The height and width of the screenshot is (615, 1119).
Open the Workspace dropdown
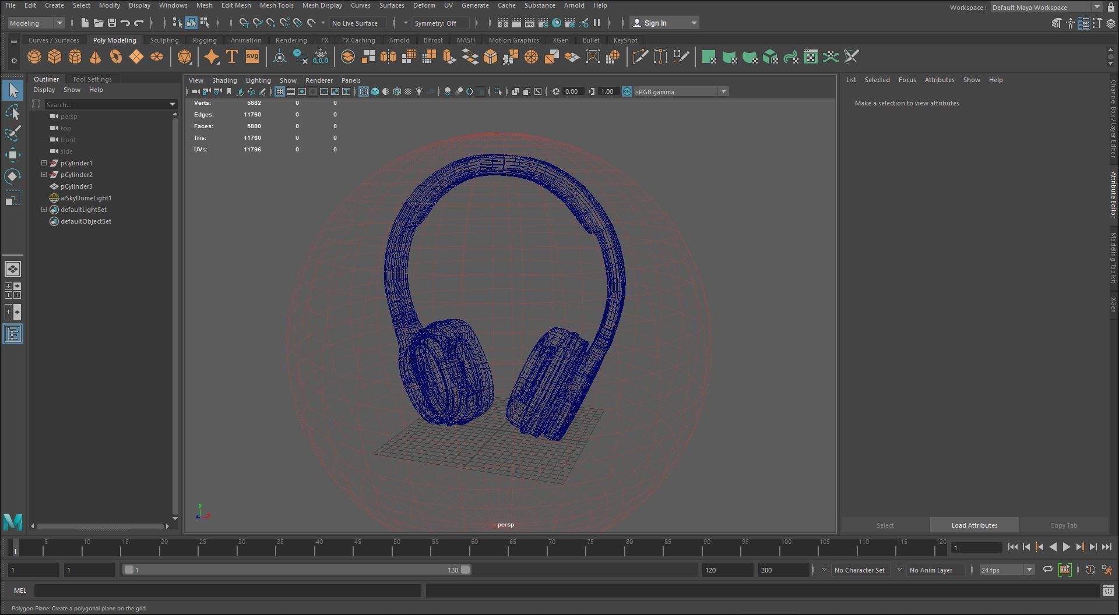click(x=1047, y=8)
